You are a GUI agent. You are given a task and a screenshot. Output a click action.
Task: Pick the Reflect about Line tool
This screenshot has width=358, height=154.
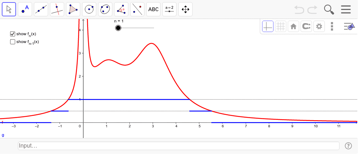coord(137,9)
